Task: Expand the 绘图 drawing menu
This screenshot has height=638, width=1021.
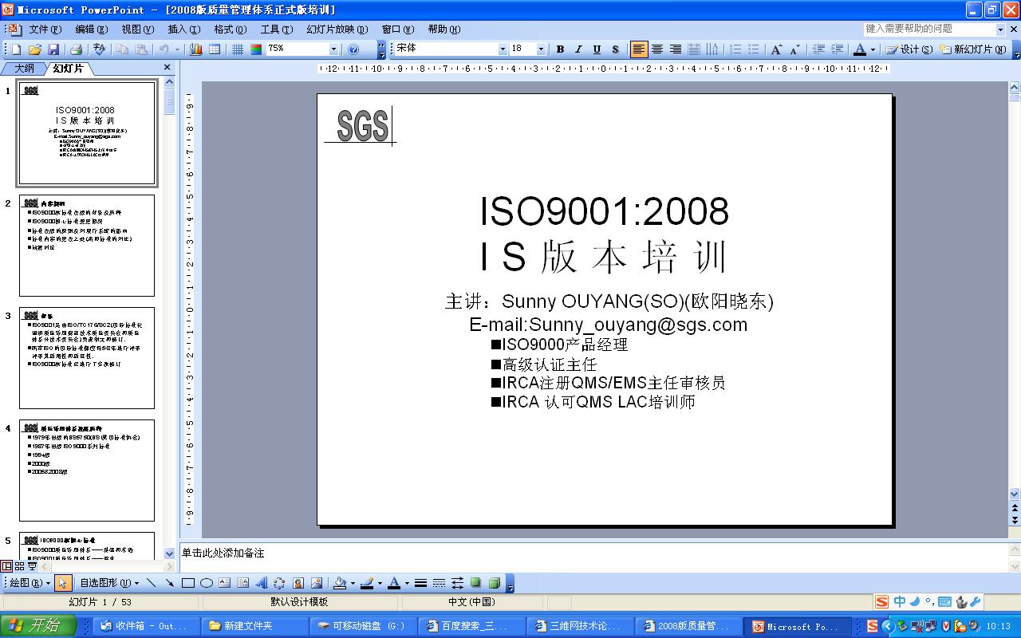Action: 30,583
